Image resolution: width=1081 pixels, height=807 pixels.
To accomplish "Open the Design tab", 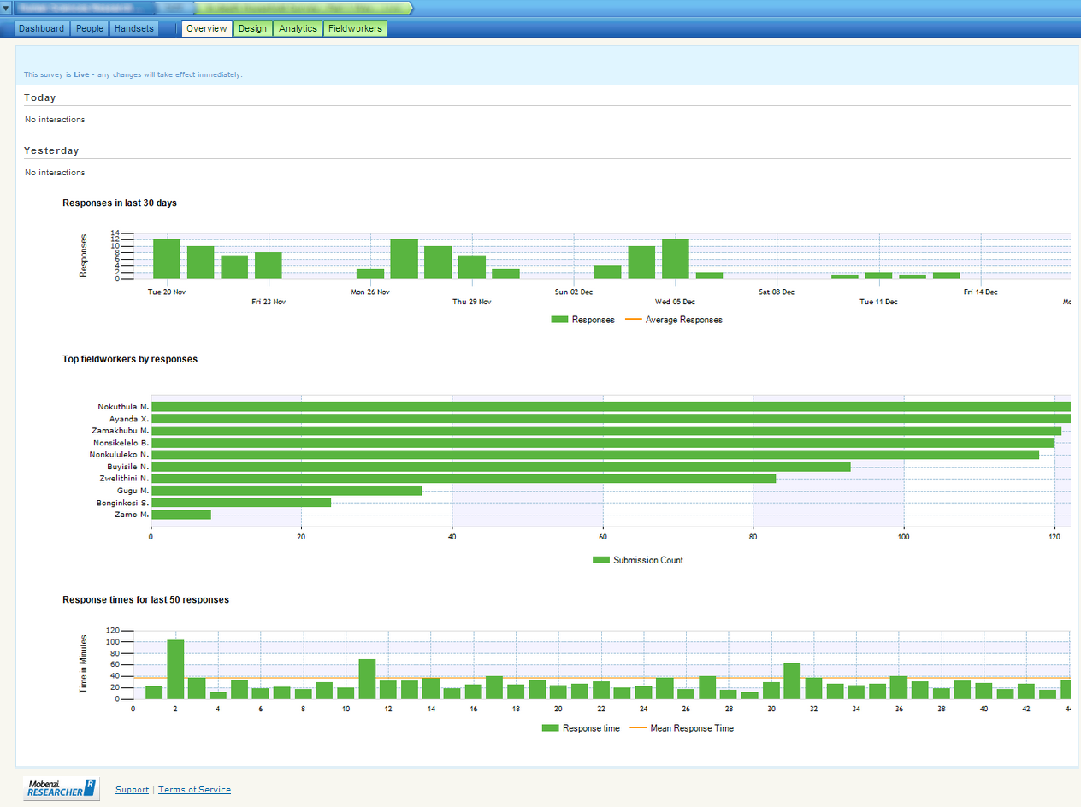I will 252,28.
